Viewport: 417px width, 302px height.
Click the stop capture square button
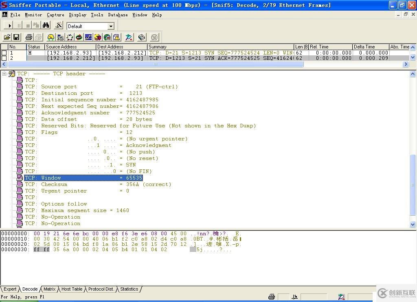(x=28, y=26)
